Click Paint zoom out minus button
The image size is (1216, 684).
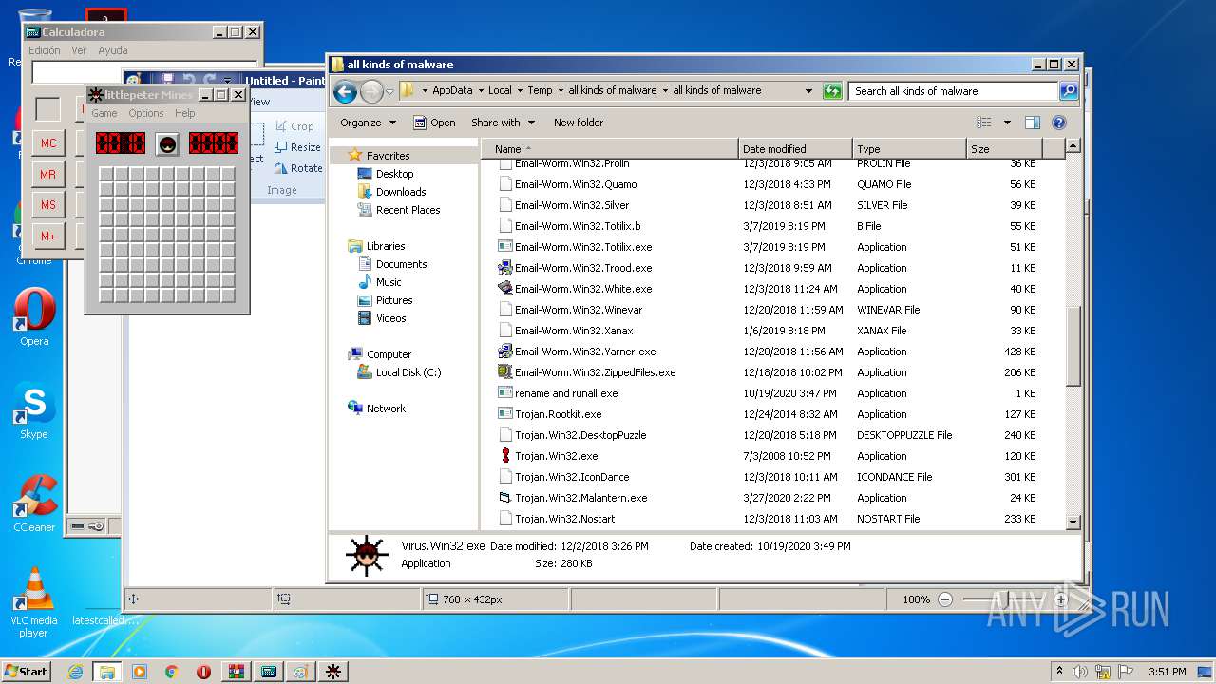[945, 599]
